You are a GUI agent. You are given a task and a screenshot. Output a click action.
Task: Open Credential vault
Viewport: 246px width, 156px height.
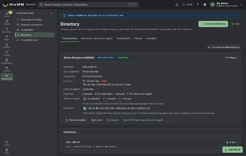[35, 40]
